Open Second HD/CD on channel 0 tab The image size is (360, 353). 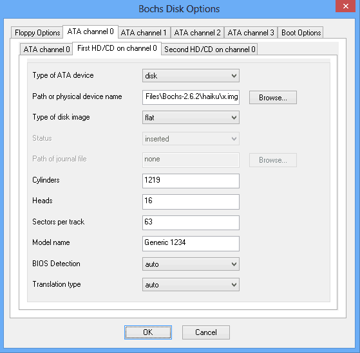pos(209,50)
